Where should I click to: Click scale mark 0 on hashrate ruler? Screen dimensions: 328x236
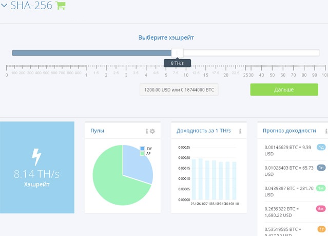pos(7,75)
